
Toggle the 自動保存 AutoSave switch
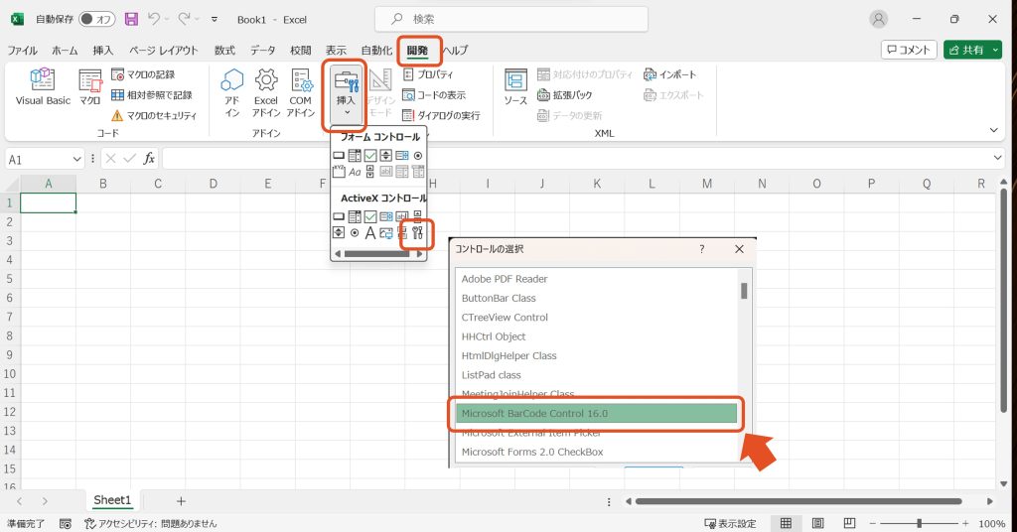[96, 20]
